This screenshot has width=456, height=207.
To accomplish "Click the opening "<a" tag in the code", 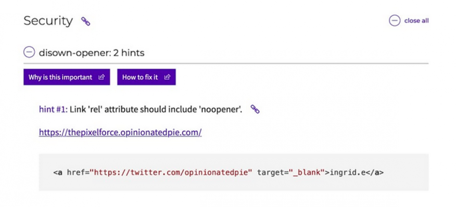I will click(58, 173).
